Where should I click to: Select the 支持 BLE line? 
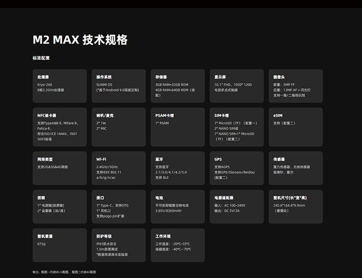pyautogui.click(x=162, y=178)
